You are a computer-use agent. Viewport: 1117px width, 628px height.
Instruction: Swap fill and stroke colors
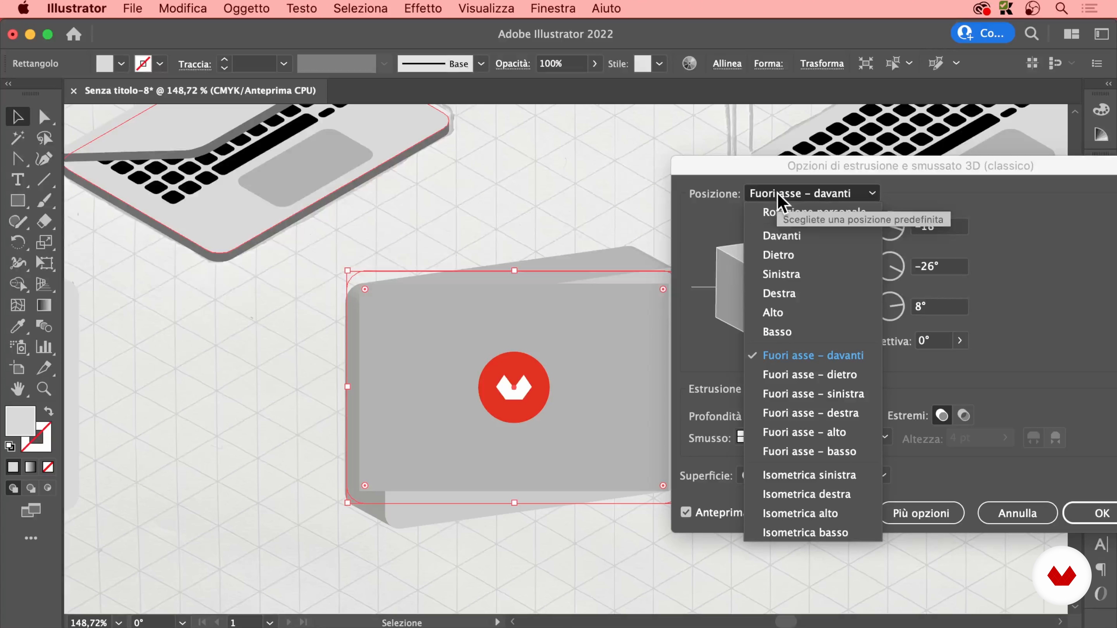[49, 411]
